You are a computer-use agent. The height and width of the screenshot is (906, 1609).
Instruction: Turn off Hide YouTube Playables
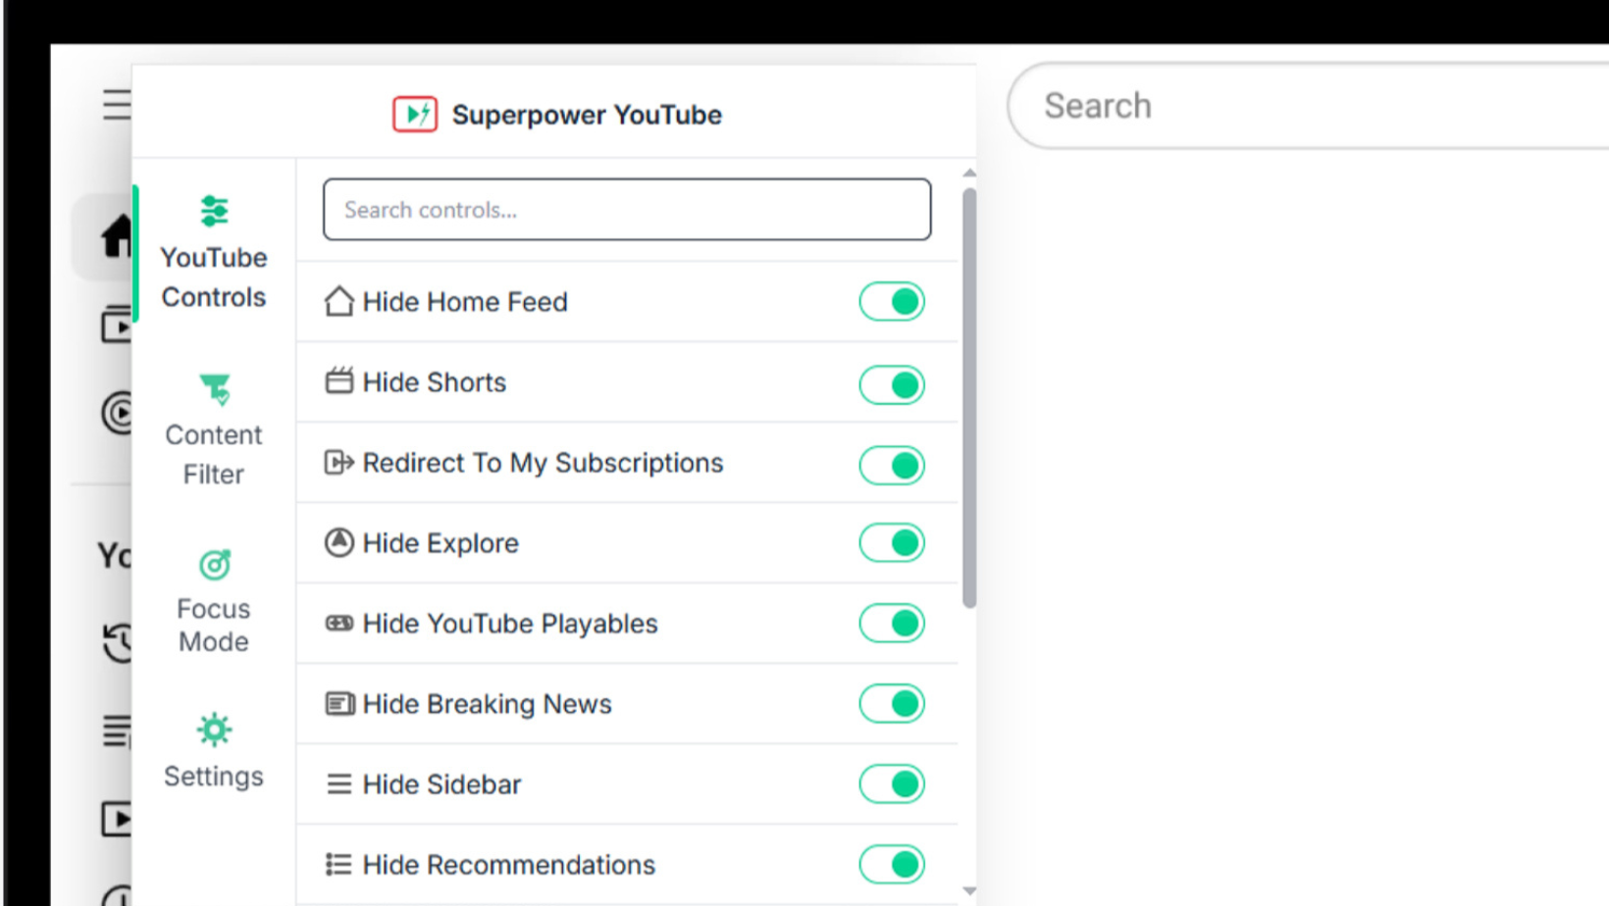(x=891, y=623)
